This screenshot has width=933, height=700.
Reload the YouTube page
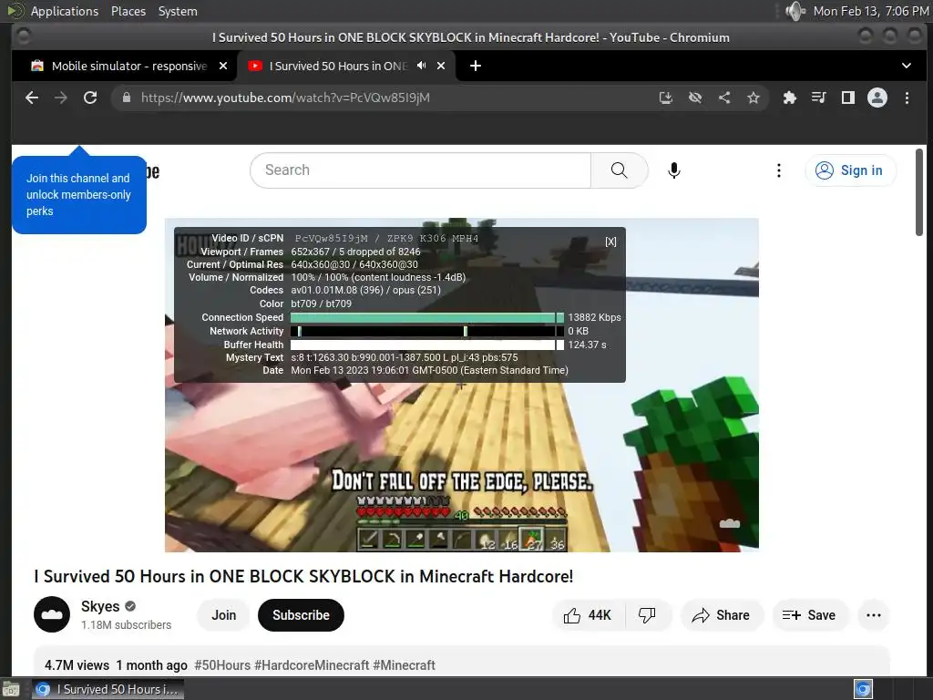[90, 98]
